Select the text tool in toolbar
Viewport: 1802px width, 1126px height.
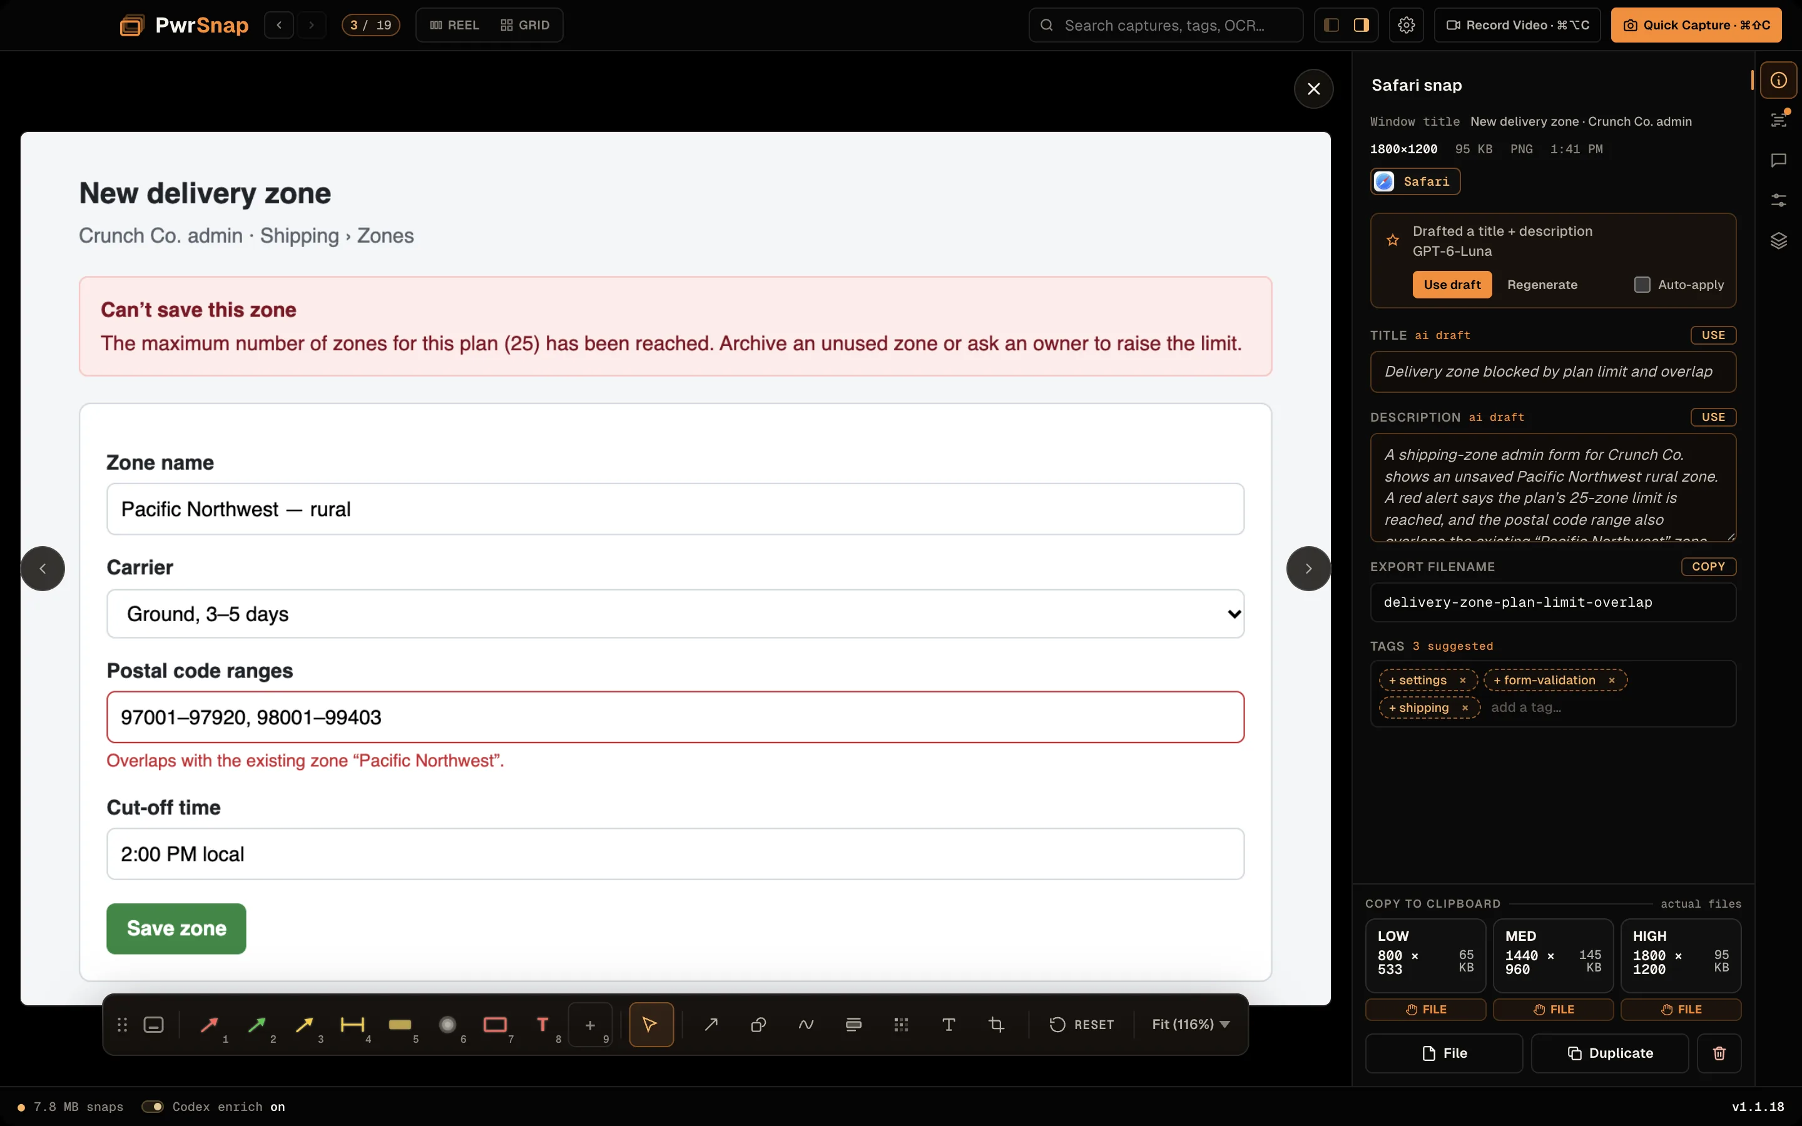949,1025
